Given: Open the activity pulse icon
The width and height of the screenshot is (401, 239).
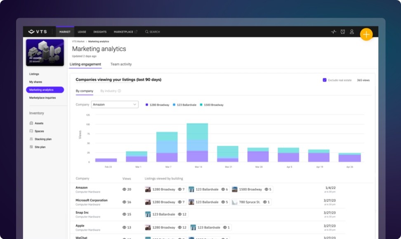Looking at the screenshot, I should [x=333, y=32].
